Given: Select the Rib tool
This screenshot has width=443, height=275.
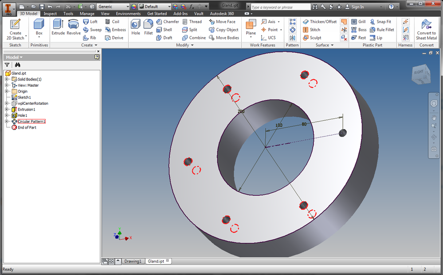Looking at the screenshot, I should pyautogui.click(x=90, y=38).
